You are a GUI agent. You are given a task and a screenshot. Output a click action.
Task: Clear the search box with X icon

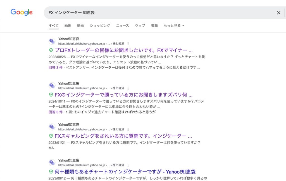coord(278,13)
